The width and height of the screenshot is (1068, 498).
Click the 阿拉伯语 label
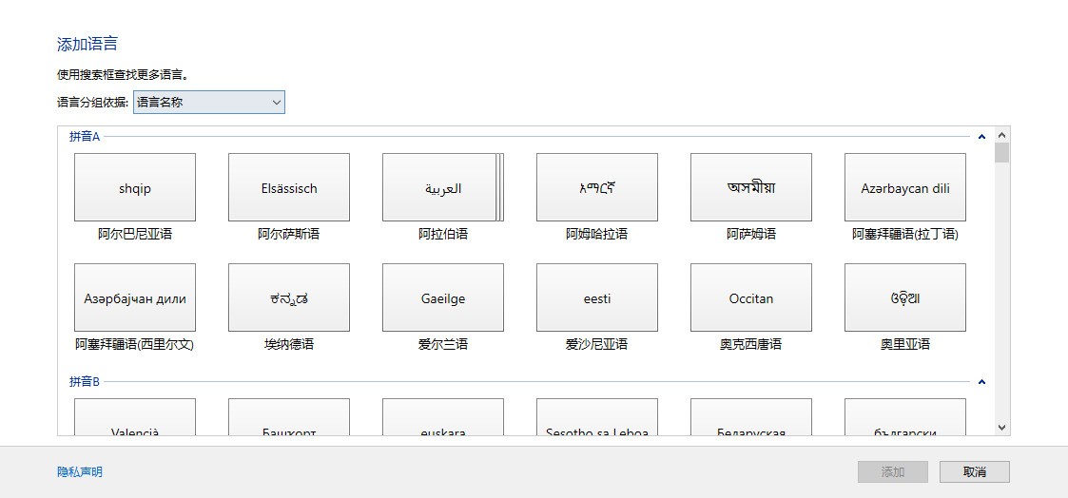[443, 234]
